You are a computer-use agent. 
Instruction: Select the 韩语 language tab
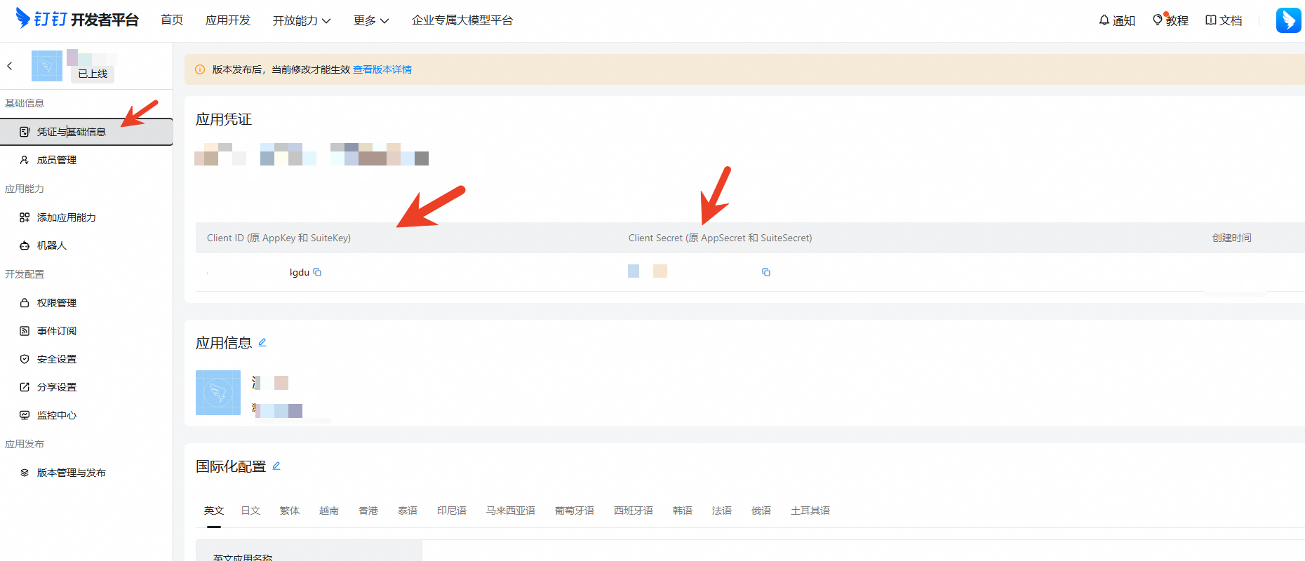point(683,511)
